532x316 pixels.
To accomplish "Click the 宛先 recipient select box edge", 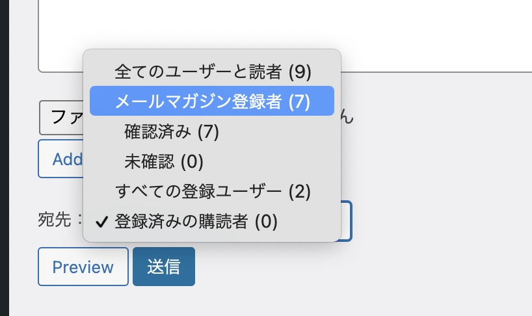I will (x=347, y=222).
